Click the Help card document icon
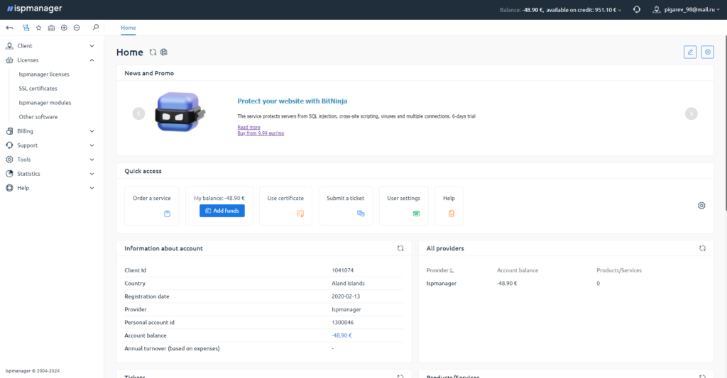Image resolution: width=727 pixels, height=378 pixels. click(451, 213)
